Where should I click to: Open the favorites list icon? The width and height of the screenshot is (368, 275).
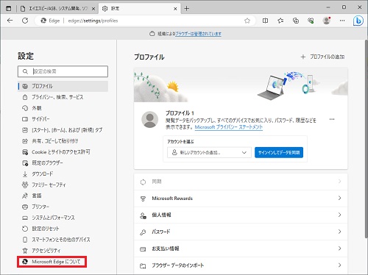(280, 21)
